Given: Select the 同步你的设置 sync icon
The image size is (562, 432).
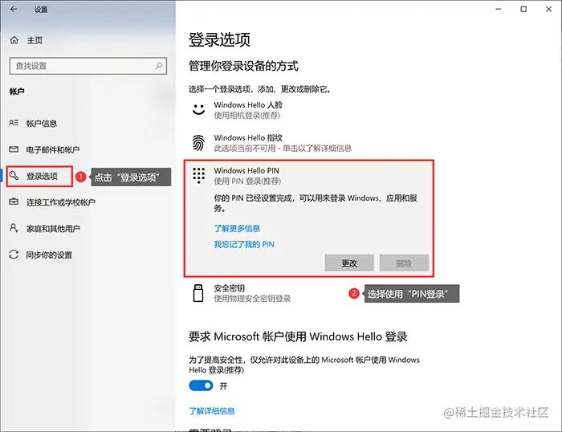Looking at the screenshot, I should (14, 255).
